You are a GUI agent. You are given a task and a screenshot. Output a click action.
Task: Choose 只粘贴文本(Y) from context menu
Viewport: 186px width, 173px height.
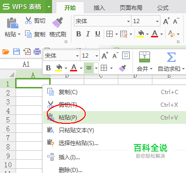click(115, 130)
